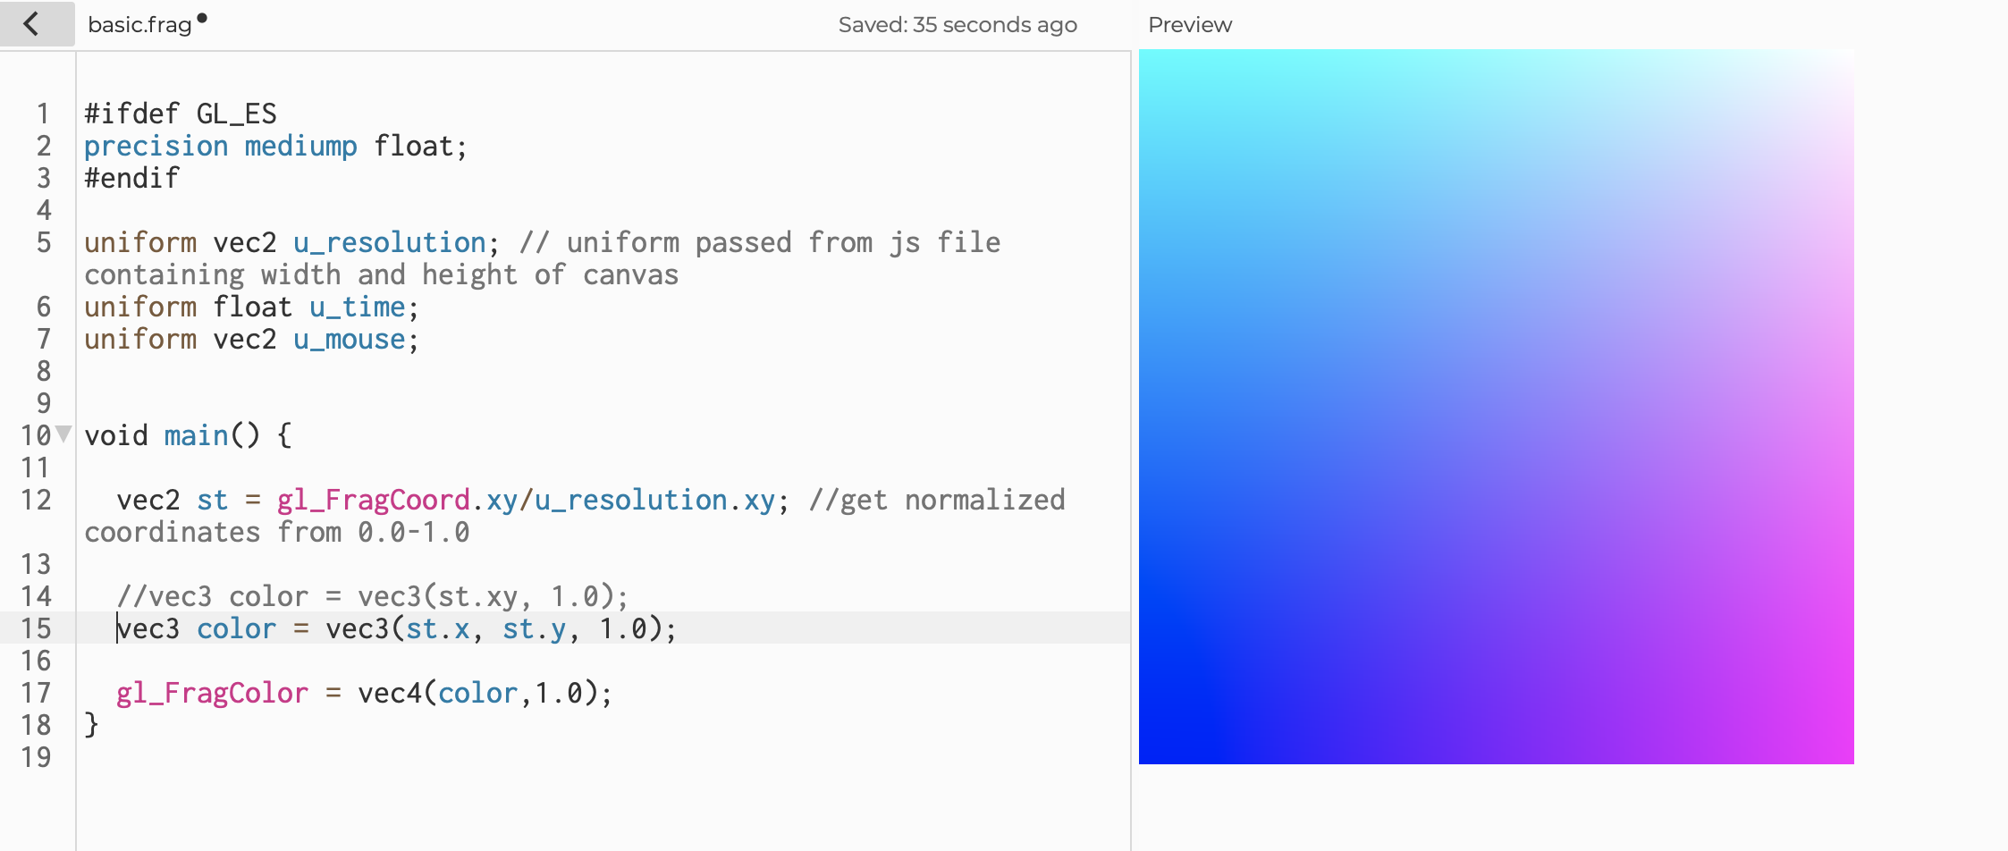Click the unsaved-changes dot beside basic.frag
Image resolution: width=2008 pixels, height=851 pixels.
point(202,18)
